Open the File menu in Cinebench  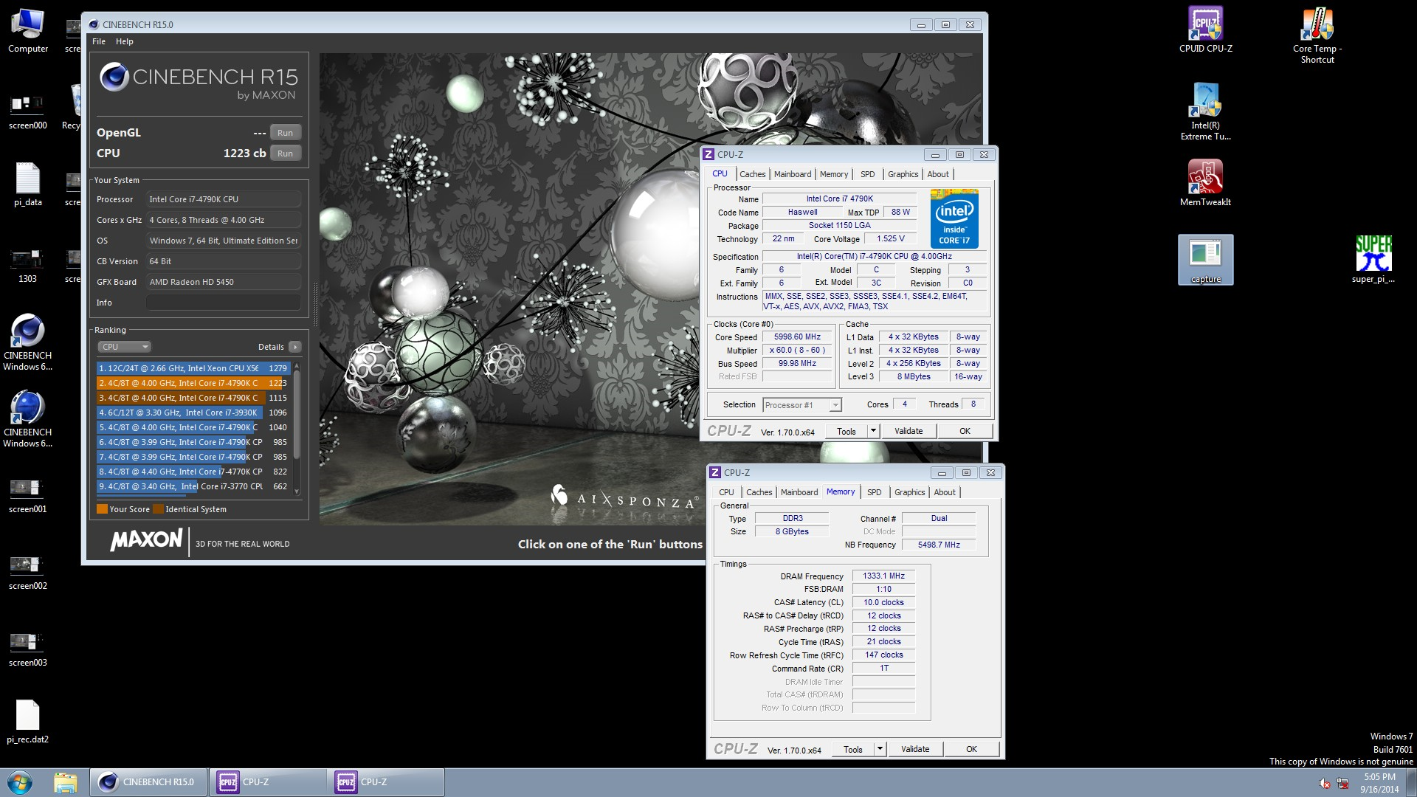[x=98, y=41]
